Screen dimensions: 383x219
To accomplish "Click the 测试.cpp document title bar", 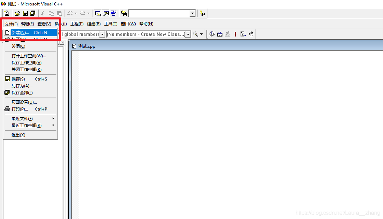I will (x=226, y=46).
